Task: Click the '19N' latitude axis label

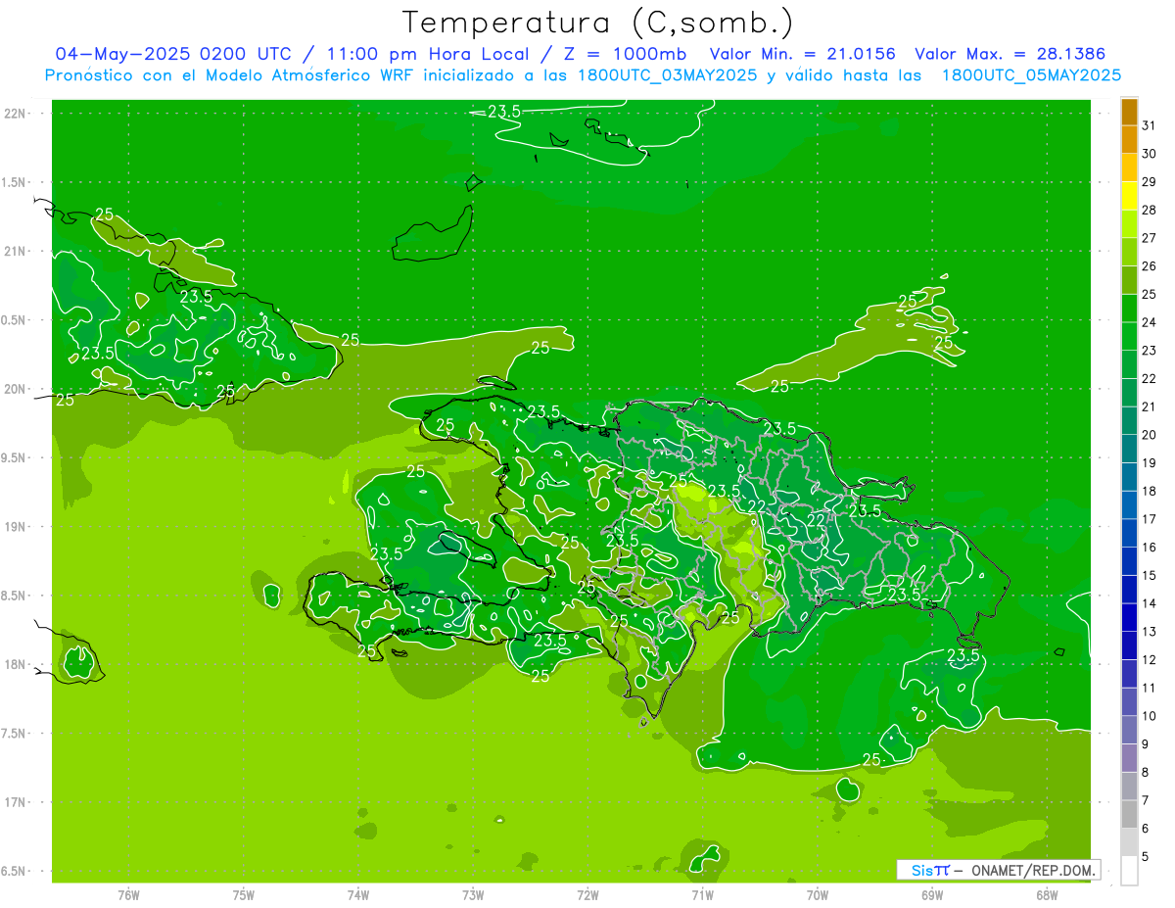Action: point(14,526)
